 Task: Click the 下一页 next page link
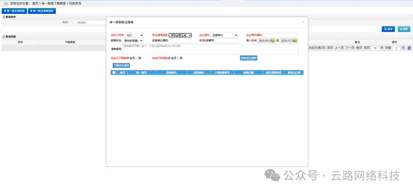coord(350,48)
